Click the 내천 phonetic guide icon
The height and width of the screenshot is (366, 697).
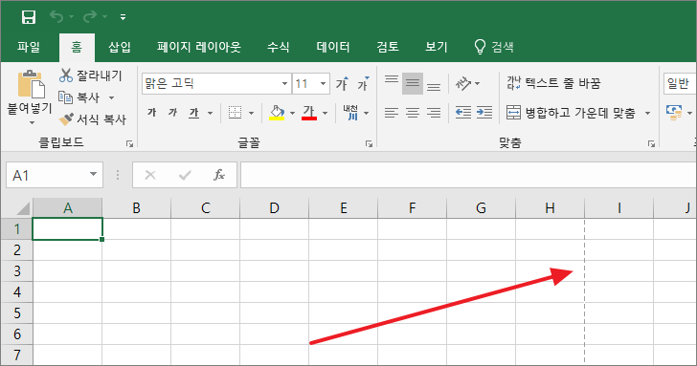pyautogui.click(x=350, y=113)
